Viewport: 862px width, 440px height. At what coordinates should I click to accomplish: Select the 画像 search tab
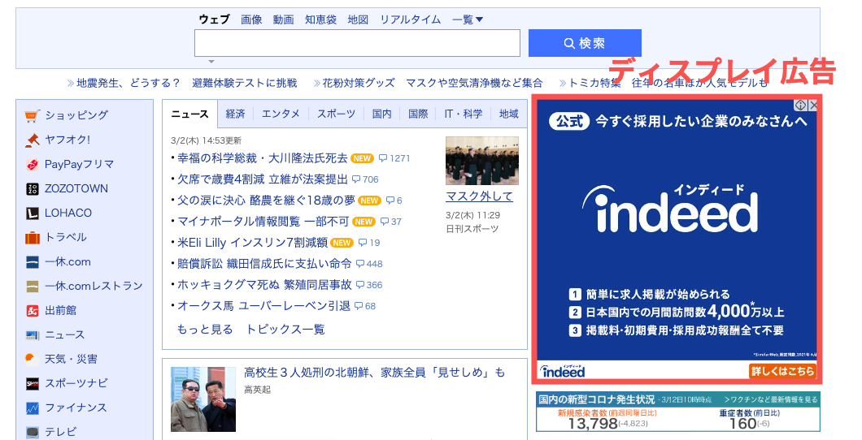coord(251,19)
